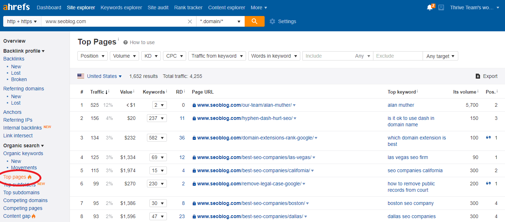Click the featured snippet quote icon in row 3
The image size is (505, 222).
pos(489,138)
